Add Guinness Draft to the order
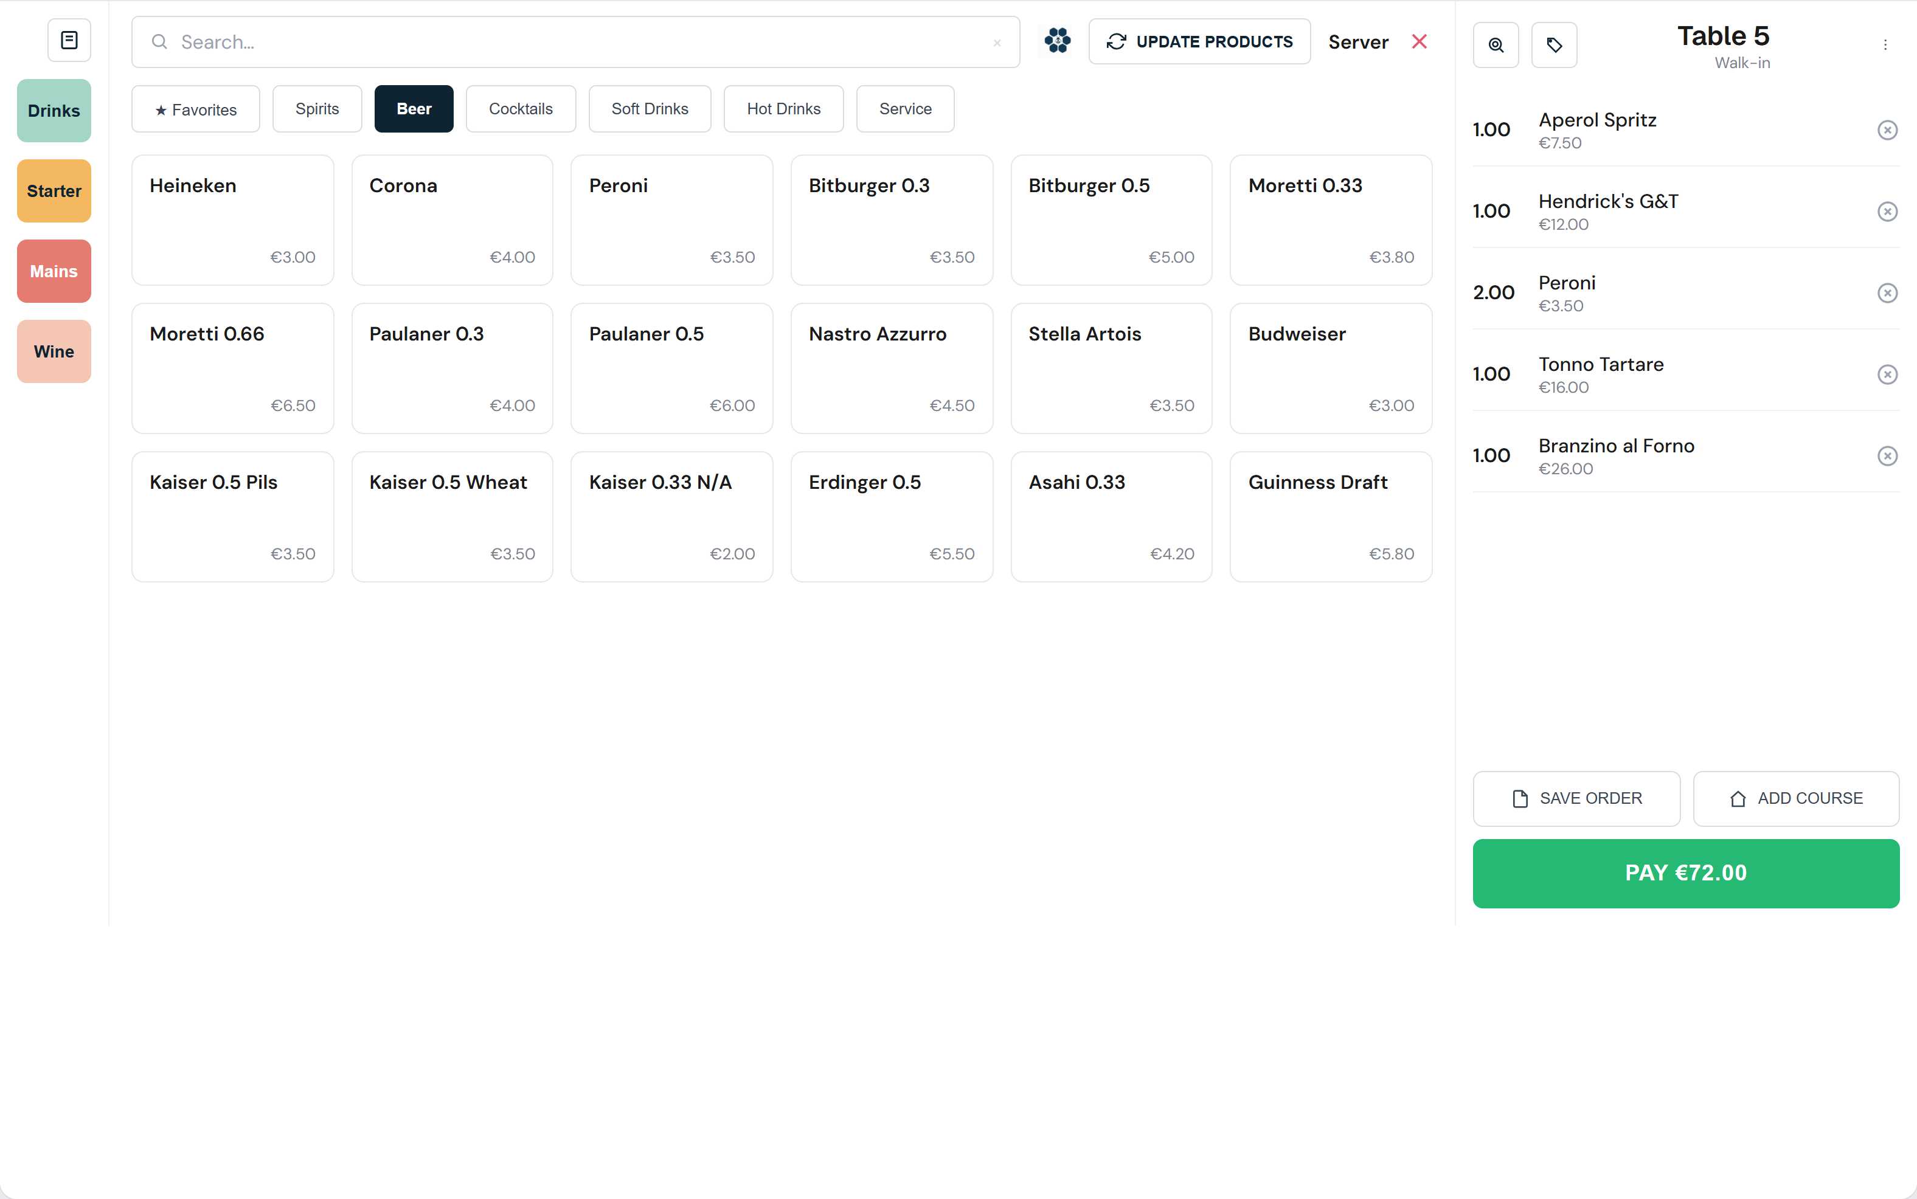Screen dimensions: 1917x1199 tap(1331, 517)
